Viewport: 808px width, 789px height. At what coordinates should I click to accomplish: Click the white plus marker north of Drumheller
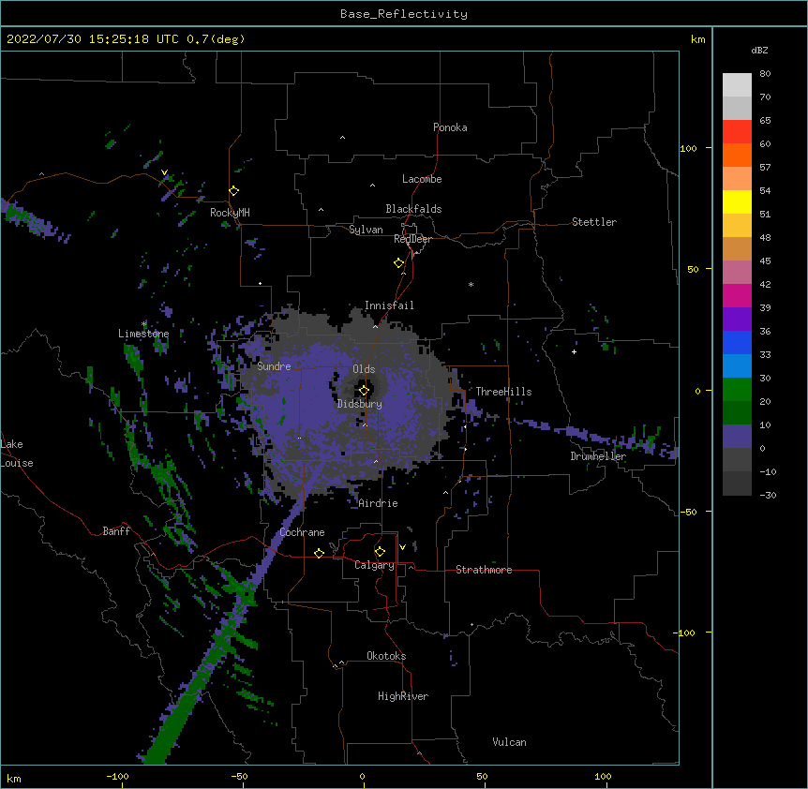[x=574, y=351]
